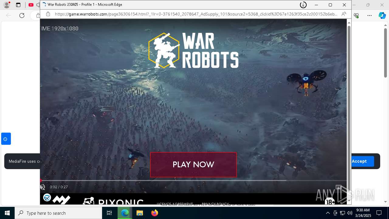Go back in the background Edge window
The height and width of the screenshot is (219, 389).
pos(9,16)
